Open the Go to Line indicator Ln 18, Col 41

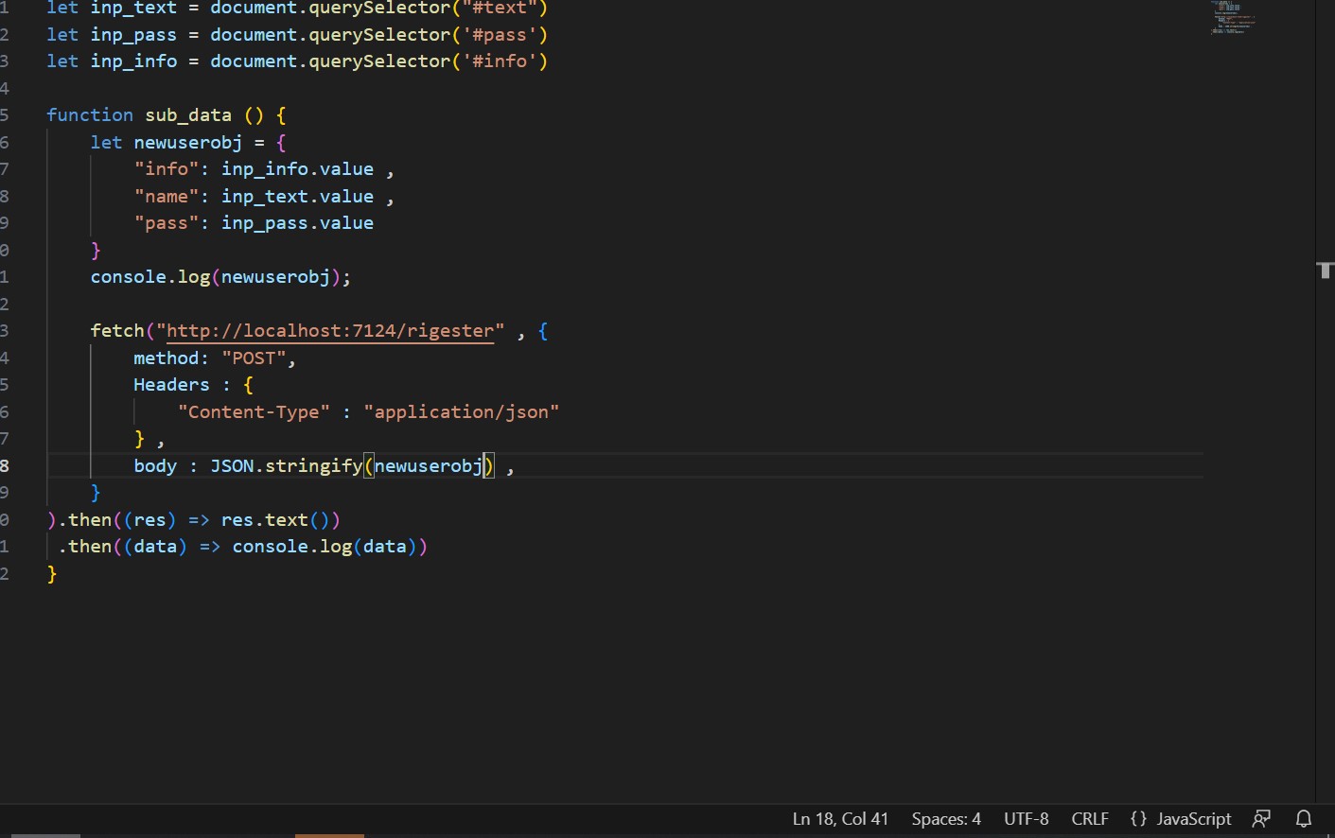point(840,819)
